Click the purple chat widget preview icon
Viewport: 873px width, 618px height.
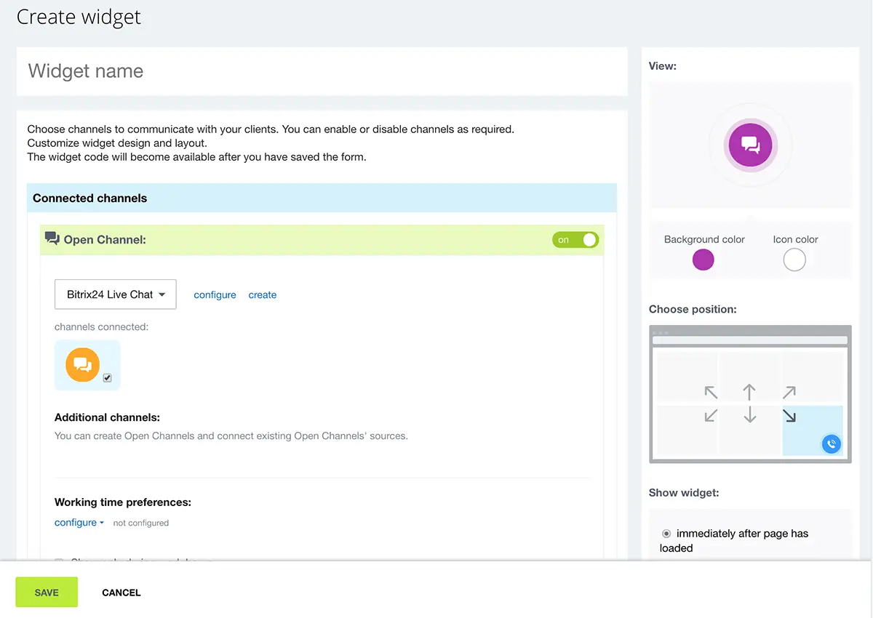tap(750, 144)
